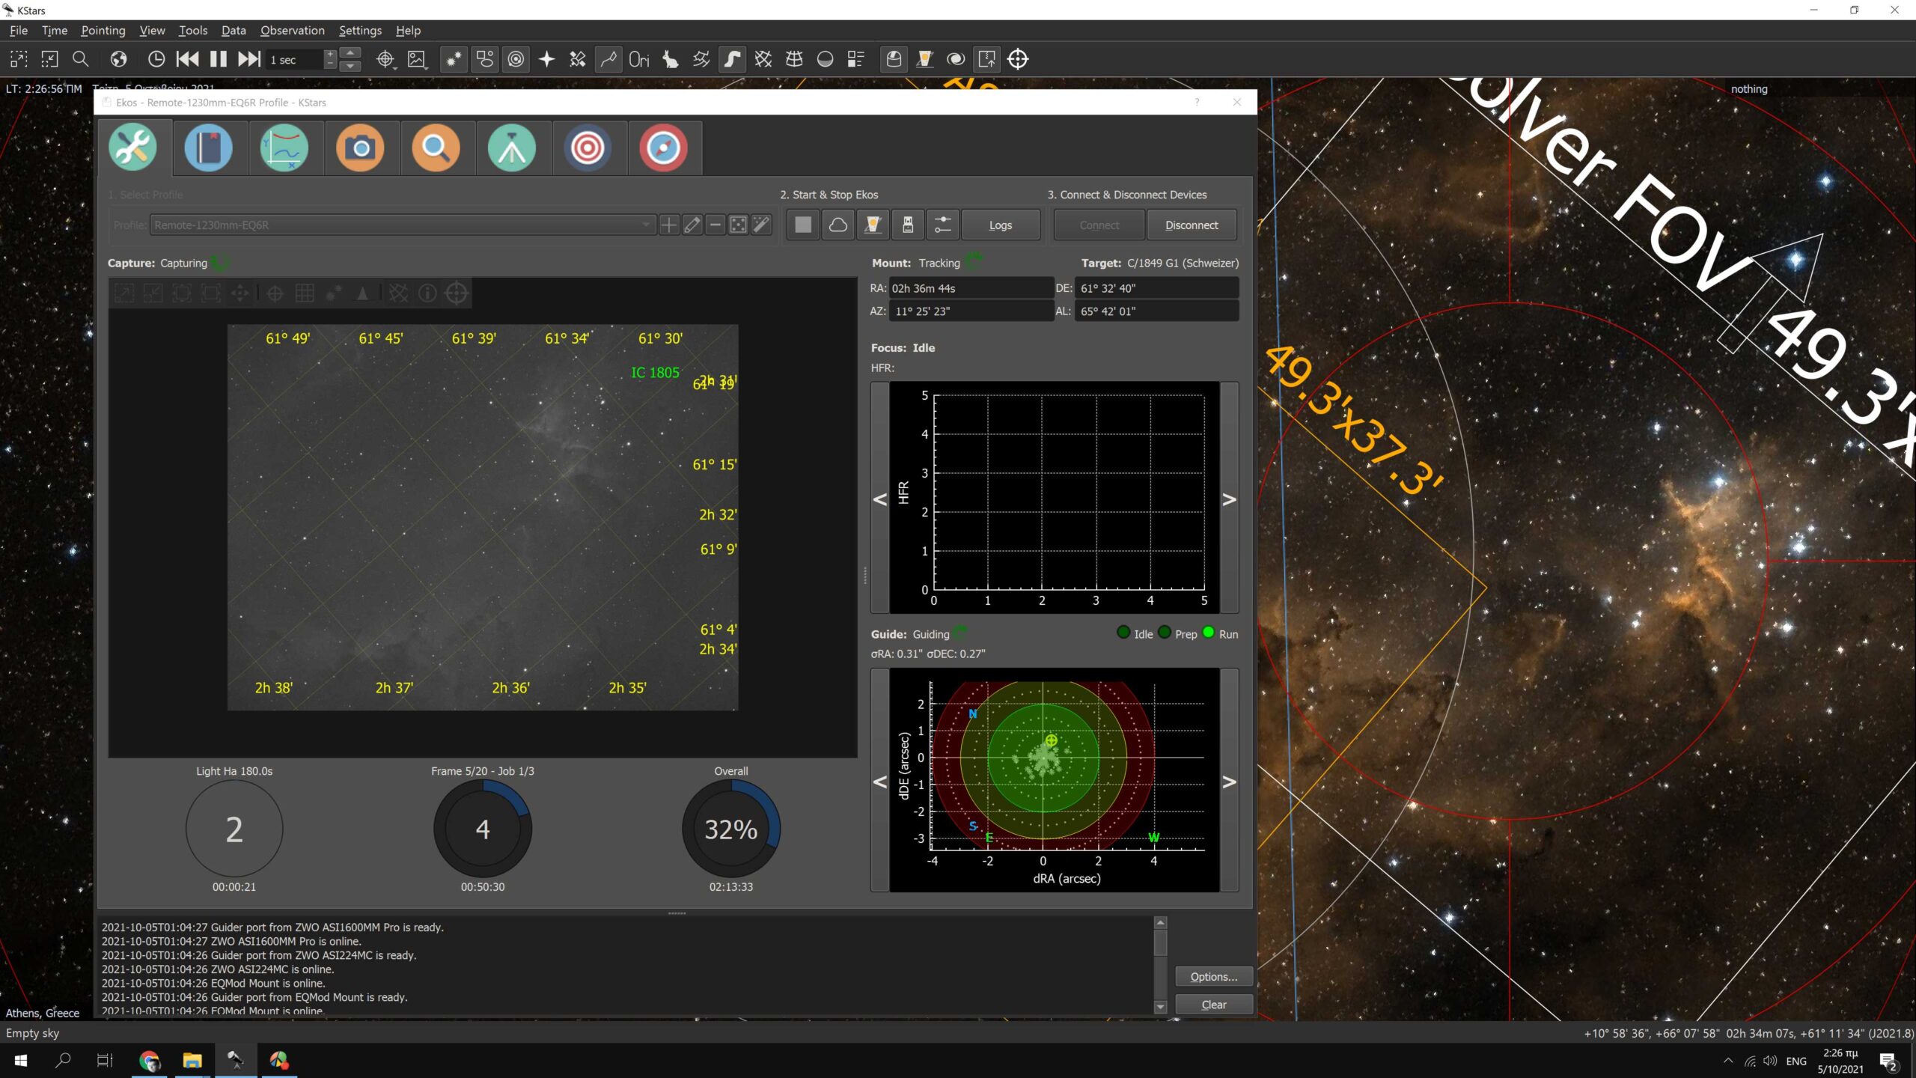Click right arrow next to guide plot
Viewport: 1916px width, 1078px height.
[x=1229, y=782]
